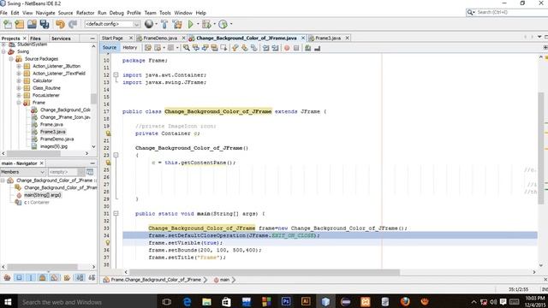
Task: Collapse the main method code fold at line 31
Action: (116, 213)
